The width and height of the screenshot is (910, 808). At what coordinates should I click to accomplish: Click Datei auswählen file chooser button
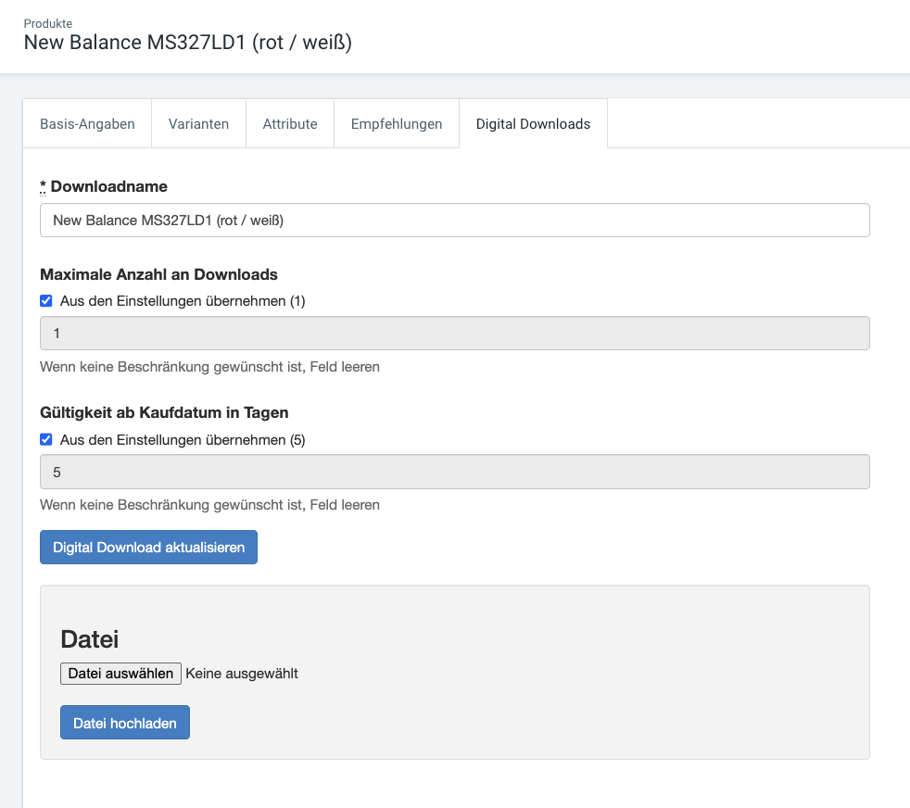(120, 674)
